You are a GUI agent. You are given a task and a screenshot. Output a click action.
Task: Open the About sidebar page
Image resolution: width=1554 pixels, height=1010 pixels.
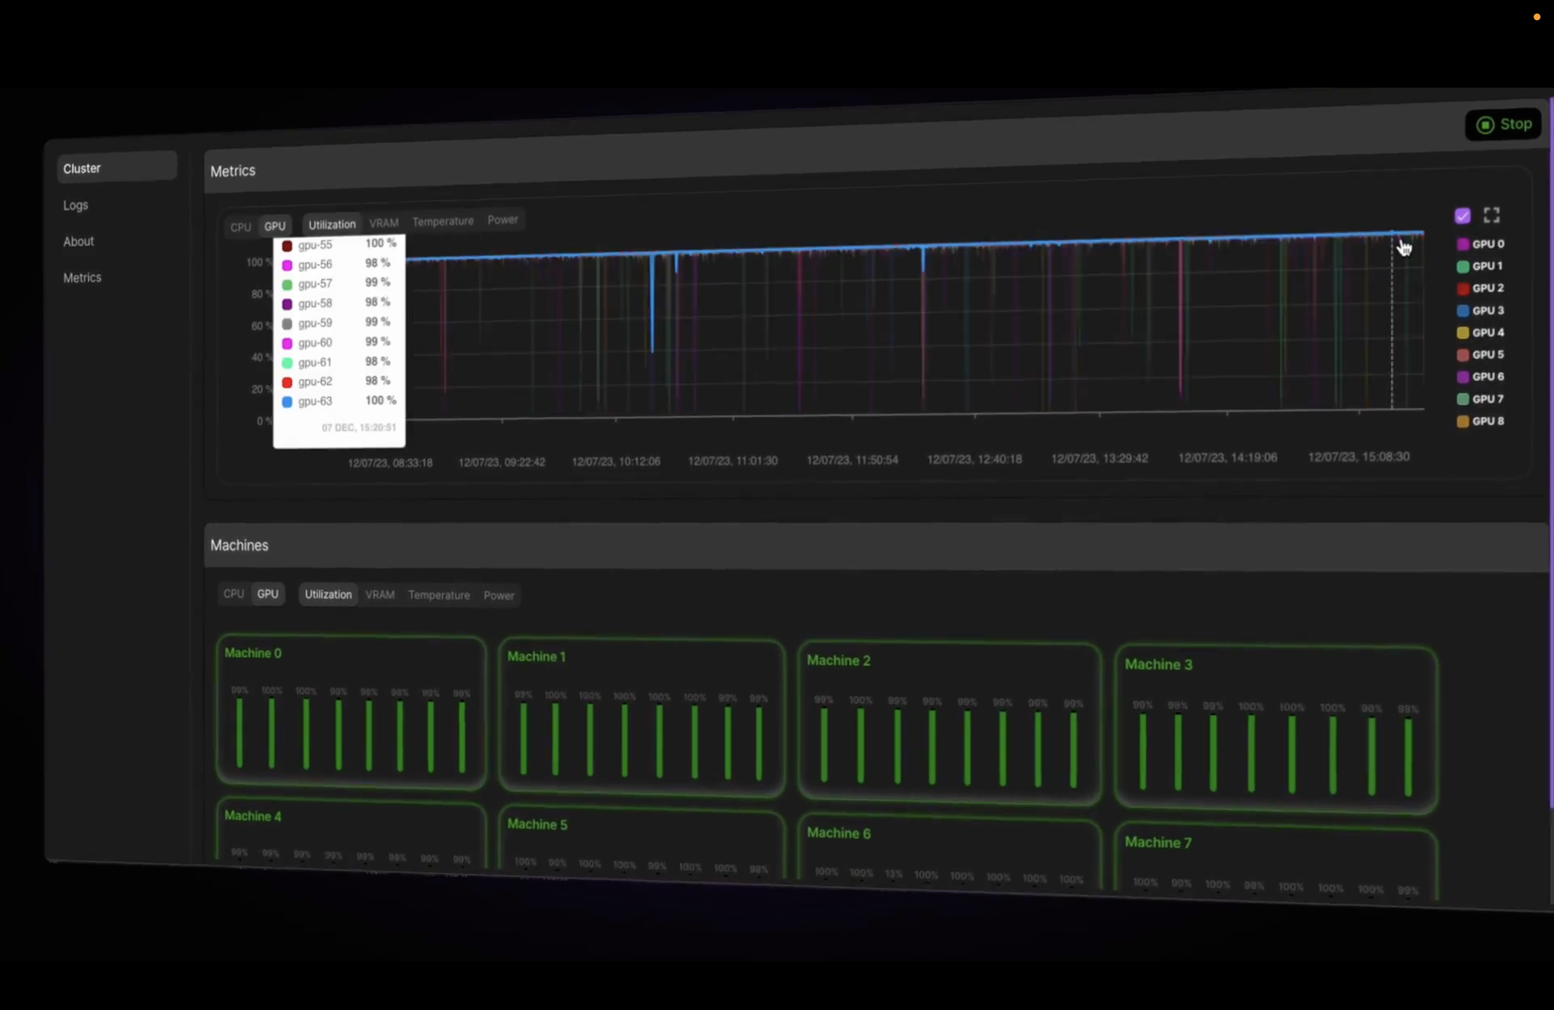78,241
